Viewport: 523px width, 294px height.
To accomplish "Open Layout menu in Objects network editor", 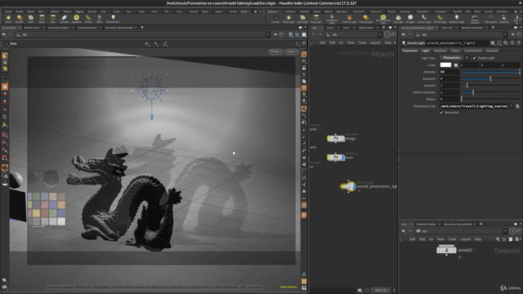I will [x=375, y=42].
